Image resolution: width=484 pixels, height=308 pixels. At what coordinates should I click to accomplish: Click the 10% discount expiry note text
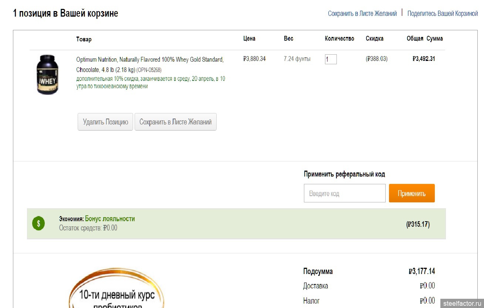coord(150,82)
